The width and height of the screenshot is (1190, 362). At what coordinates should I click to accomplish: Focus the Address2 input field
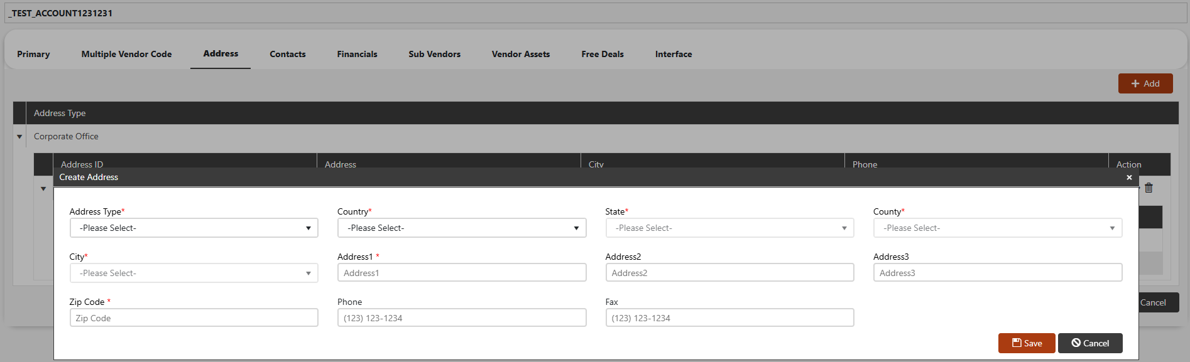pyautogui.click(x=729, y=273)
